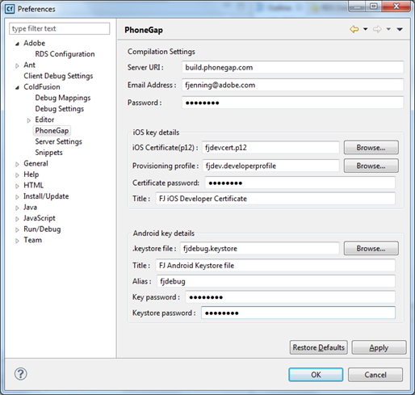415x395 pixels.
Task: Click the Compilation Settings Password field
Action: pos(293,103)
